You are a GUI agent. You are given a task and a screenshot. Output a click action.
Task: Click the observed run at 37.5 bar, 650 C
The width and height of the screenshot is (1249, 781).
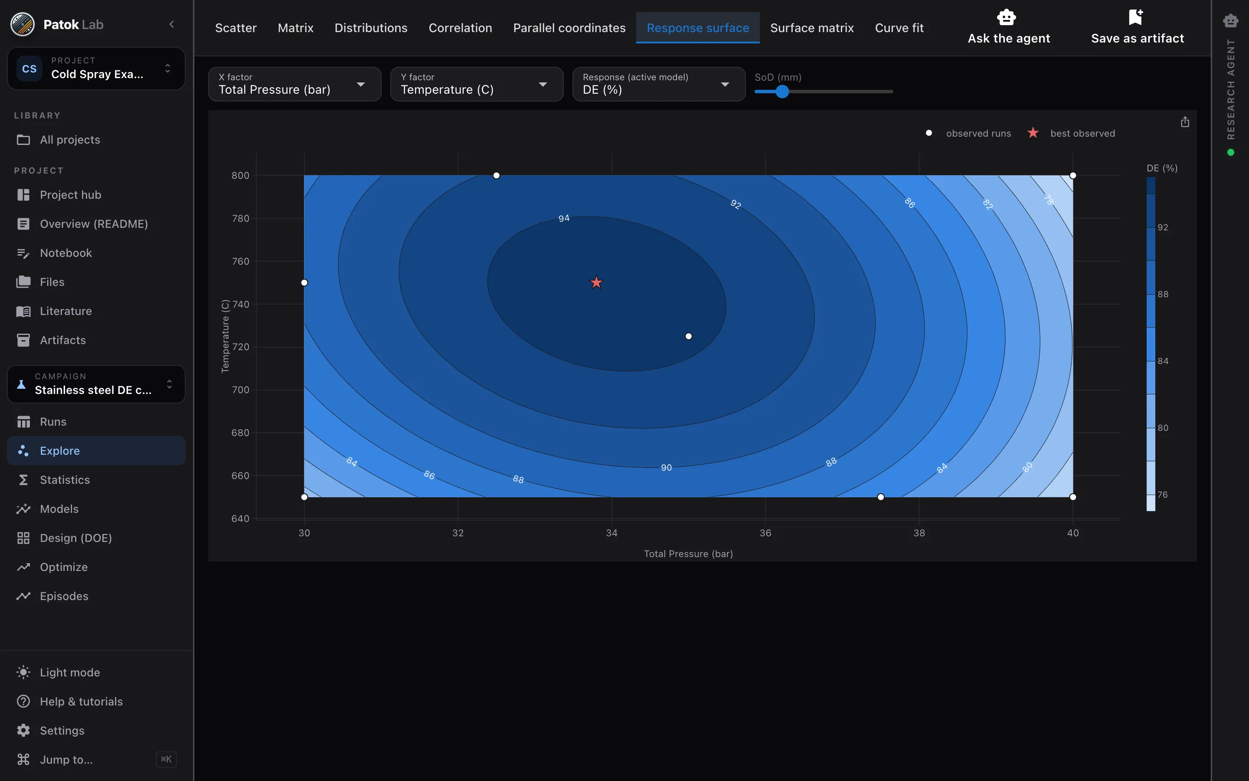pos(881,497)
